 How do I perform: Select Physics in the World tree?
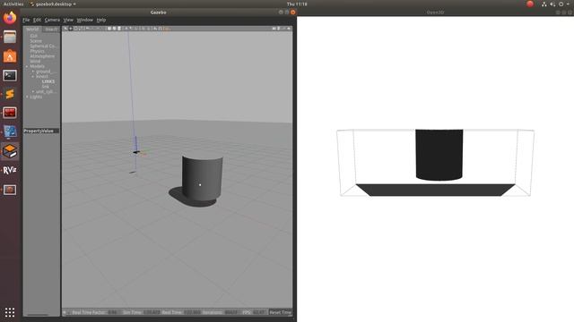(37, 51)
